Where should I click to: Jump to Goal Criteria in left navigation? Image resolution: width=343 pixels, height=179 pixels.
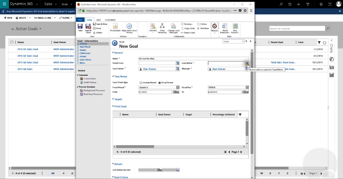[85, 60]
